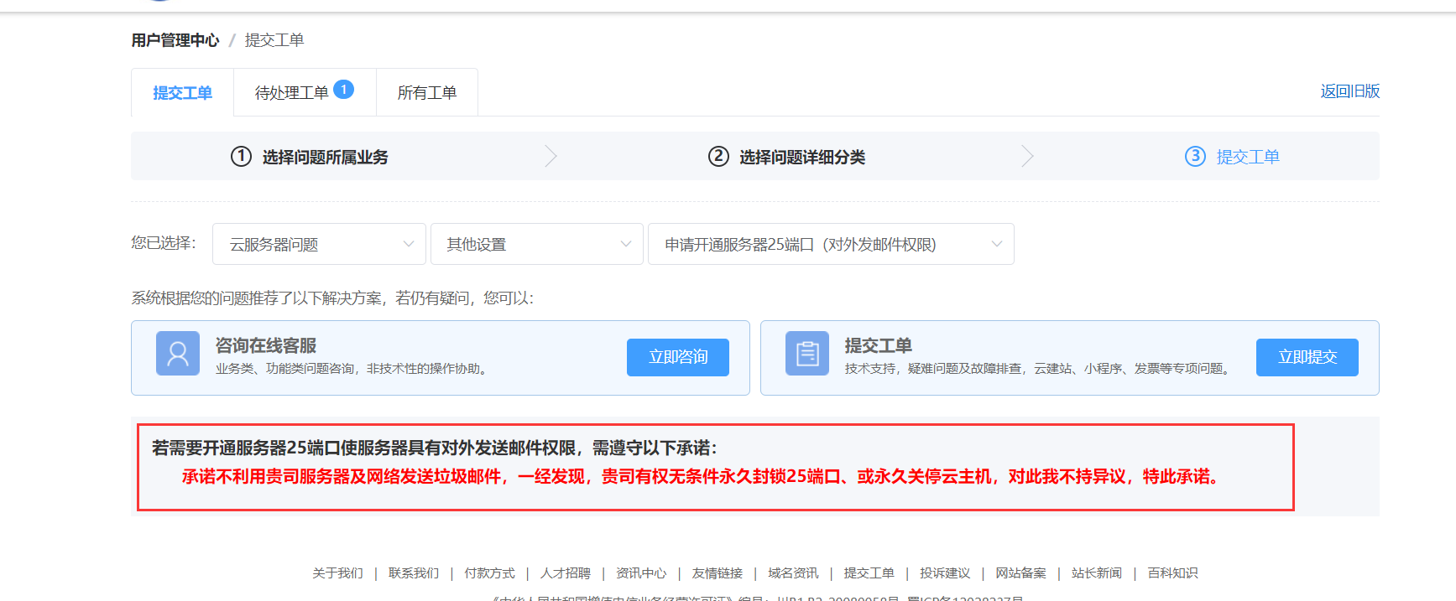Click the 返回旧版 link
Screen dimensions: 1456x601
click(x=1349, y=91)
